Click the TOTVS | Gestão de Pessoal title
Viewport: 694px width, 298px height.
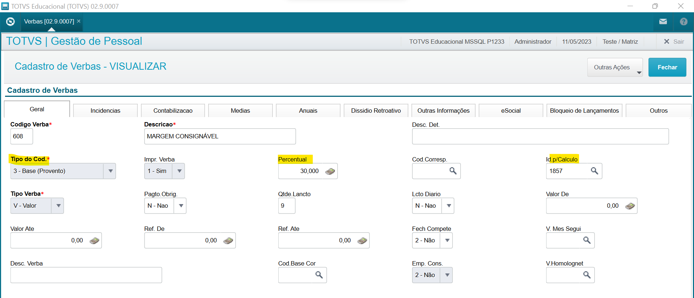(x=74, y=41)
